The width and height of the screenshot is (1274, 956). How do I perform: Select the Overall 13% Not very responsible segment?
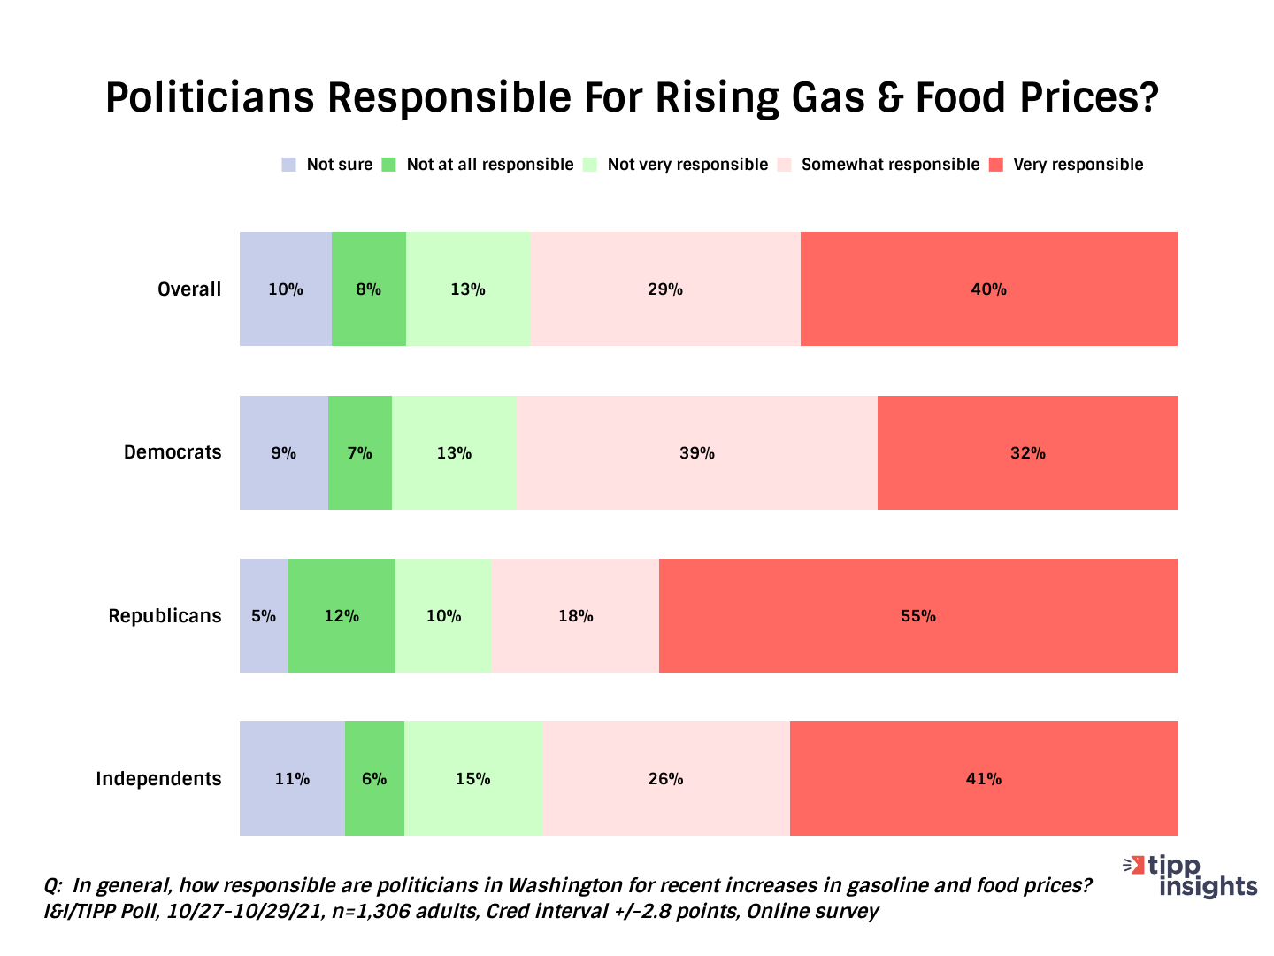pos(468,289)
